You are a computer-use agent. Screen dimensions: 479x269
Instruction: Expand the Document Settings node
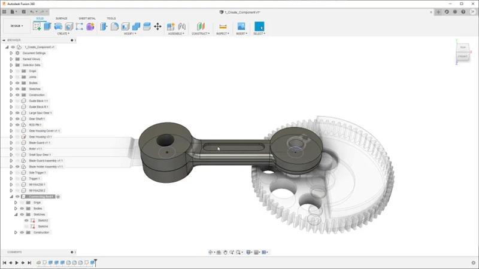pyautogui.click(x=11, y=53)
